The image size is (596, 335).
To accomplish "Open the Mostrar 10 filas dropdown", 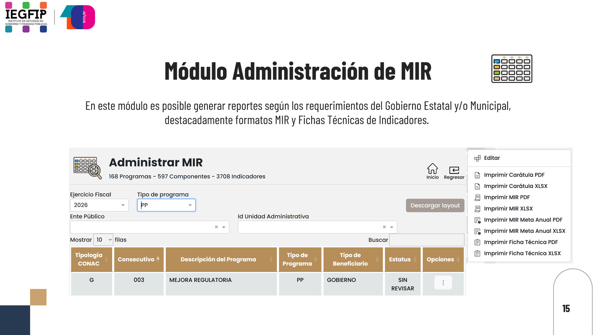I will (103, 240).
